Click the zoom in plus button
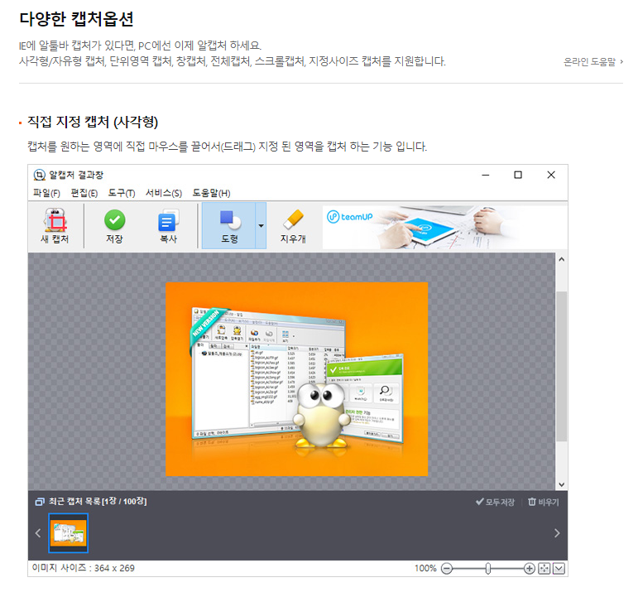This screenshot has width=638, height=592. (529, 568)
